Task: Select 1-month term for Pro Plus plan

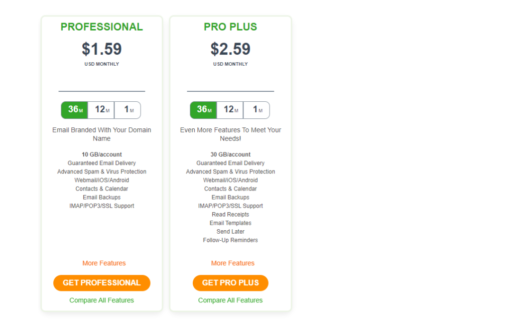Action: 256,110
